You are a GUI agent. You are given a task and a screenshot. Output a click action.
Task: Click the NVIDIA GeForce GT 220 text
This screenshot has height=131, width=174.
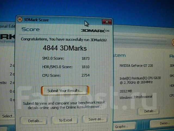[136, 65]
